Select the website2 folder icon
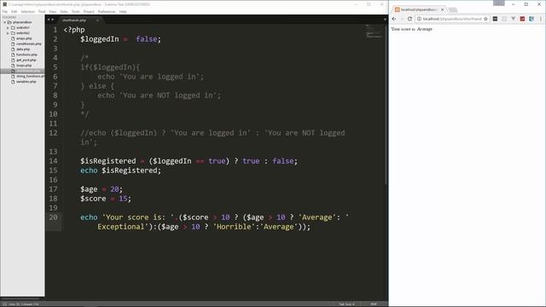This screenshot has width=546, height=307. pyautogui.click(x=13, y=33)
